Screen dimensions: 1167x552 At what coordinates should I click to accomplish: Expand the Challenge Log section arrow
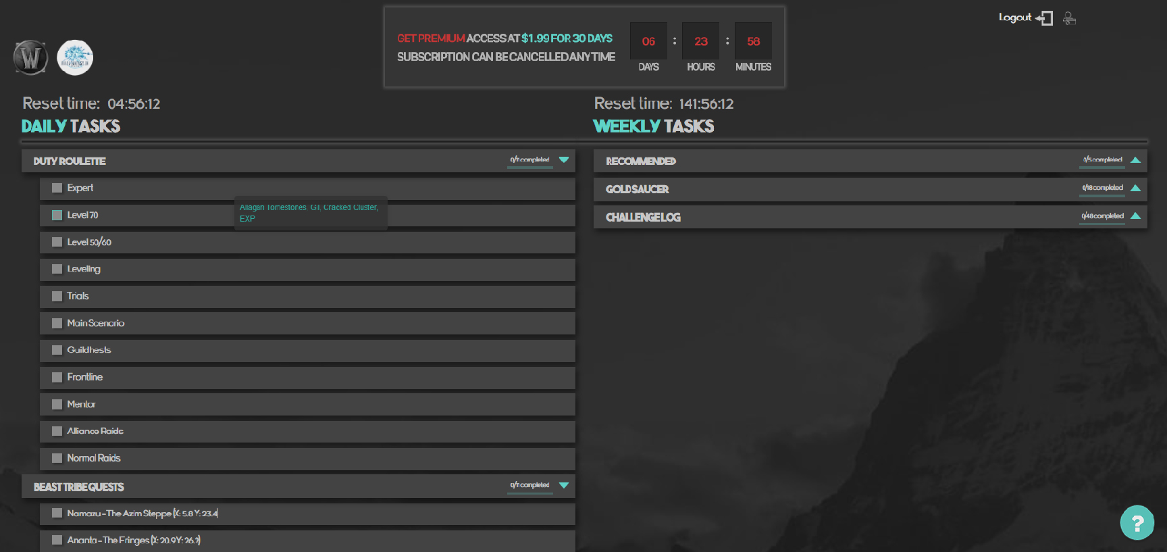click(x=1135, y=216)
